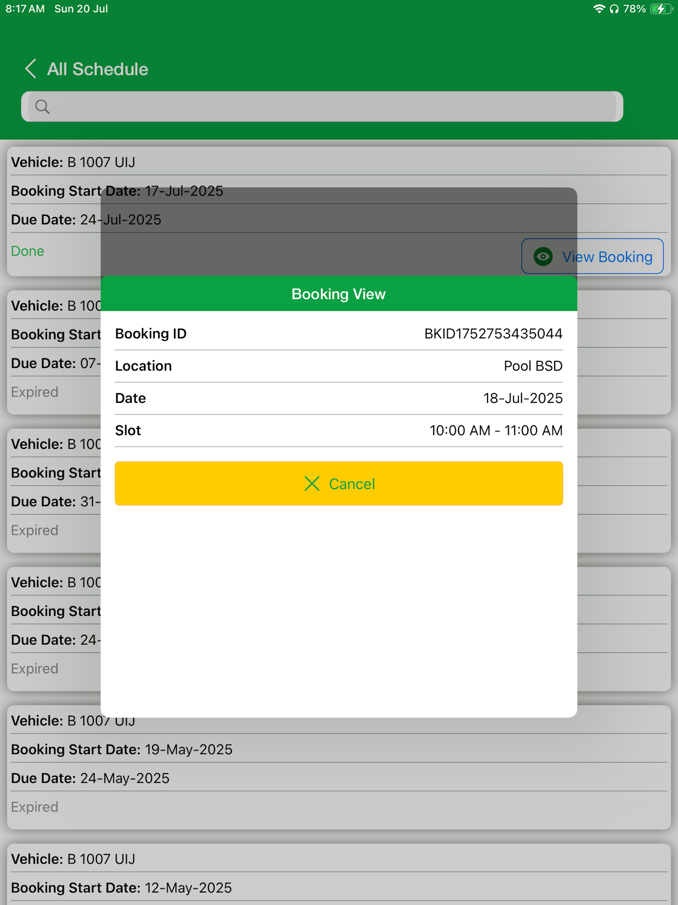
Task: Click Booking Start Date 12-May-2025 text
Action: tap(122, 888)
